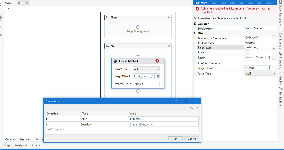
Task: Collapse the Then block
Action: [169, 17]
